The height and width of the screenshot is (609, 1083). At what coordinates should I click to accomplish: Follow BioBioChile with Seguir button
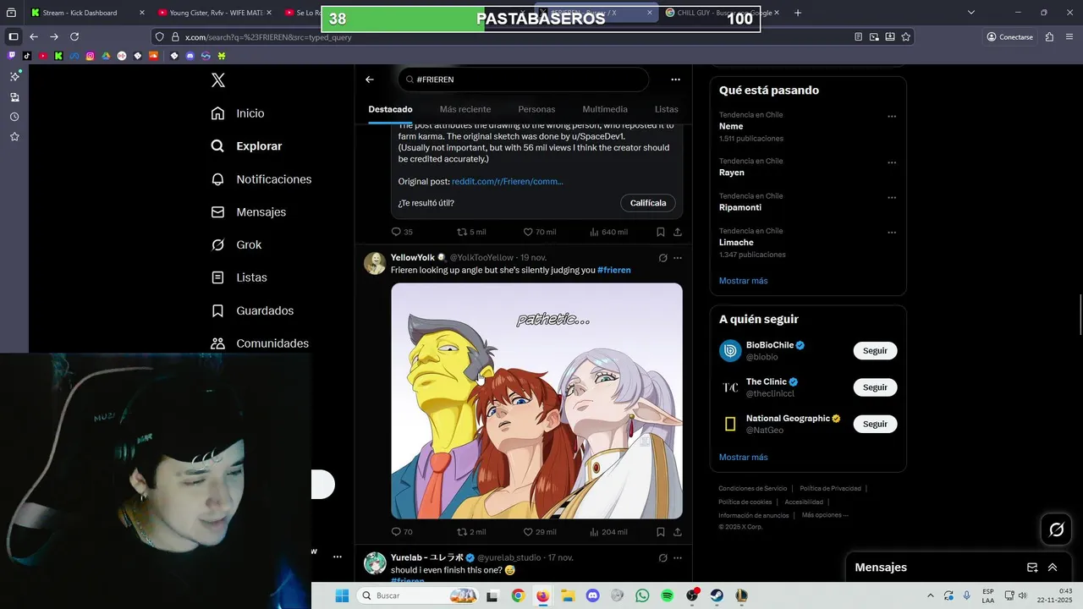875,351
